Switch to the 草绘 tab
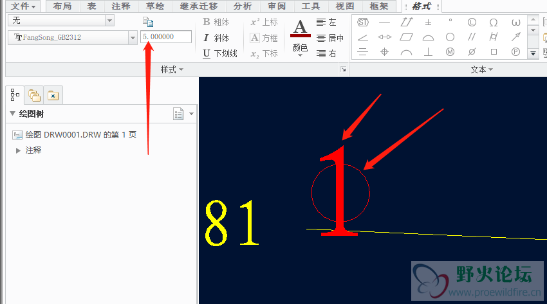 click(155, 6)
